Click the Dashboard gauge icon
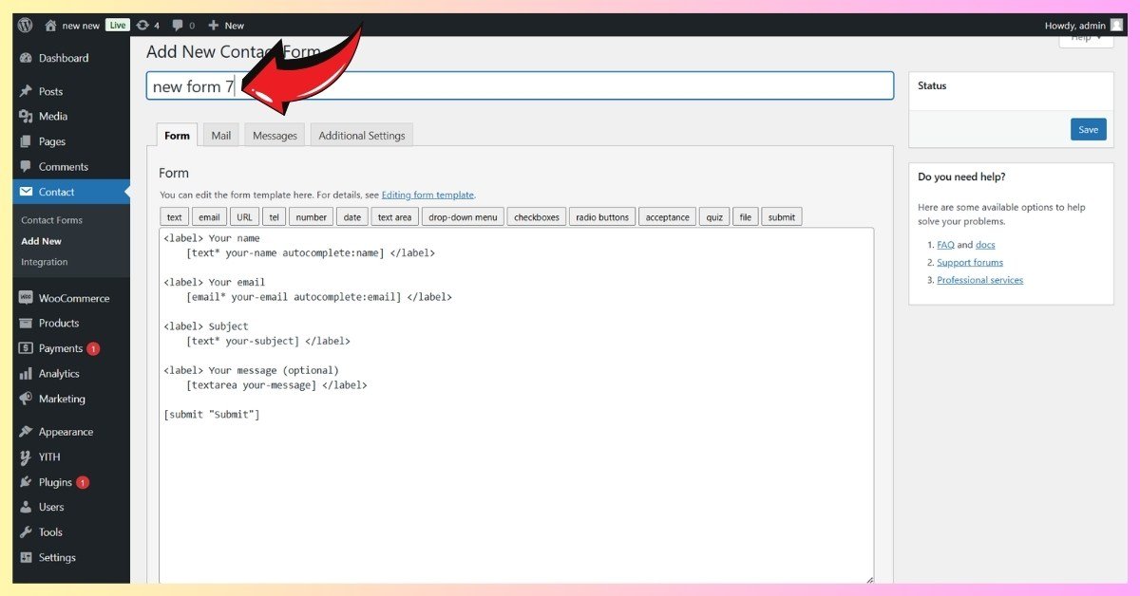1140x596 pixels. tap(26, 58)
